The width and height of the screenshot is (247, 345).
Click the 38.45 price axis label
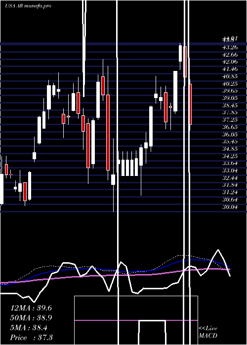(x=230, y=105)
